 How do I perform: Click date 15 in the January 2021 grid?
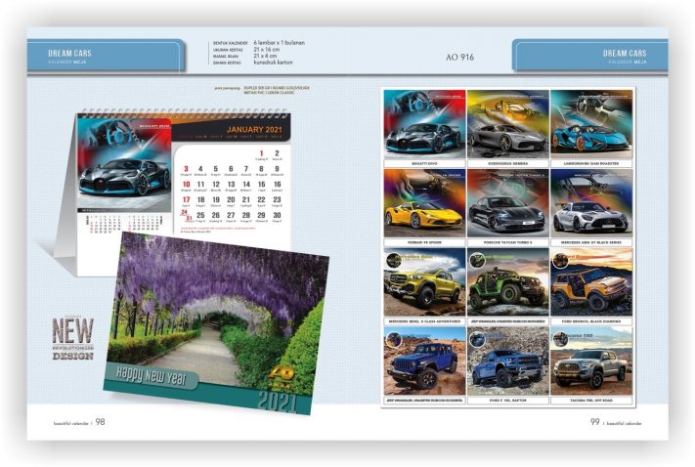[262, 185]
